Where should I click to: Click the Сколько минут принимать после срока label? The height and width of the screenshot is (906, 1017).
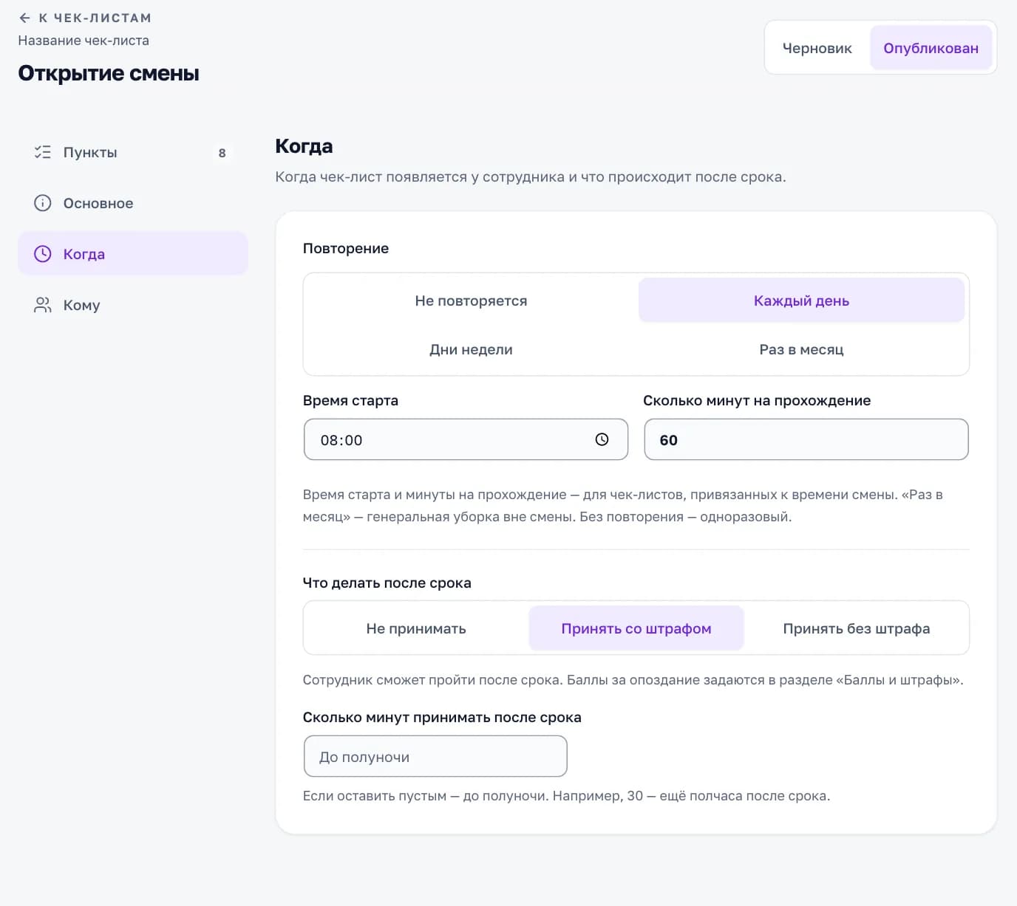pos(442,717)
